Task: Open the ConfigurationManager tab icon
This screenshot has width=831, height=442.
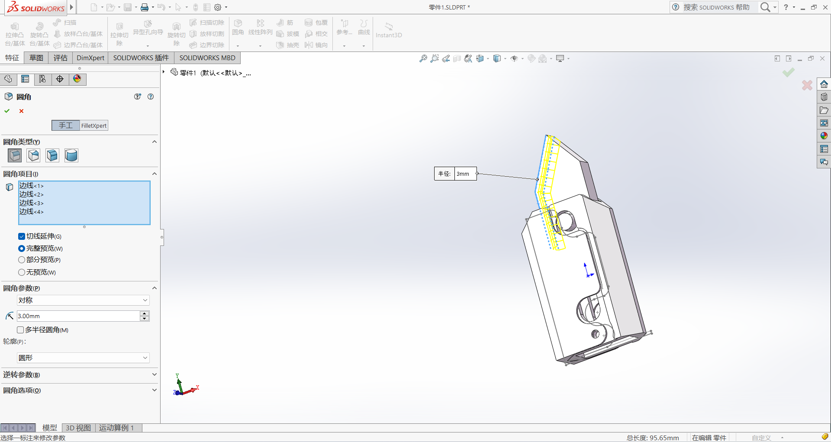Action: (42, 79)
